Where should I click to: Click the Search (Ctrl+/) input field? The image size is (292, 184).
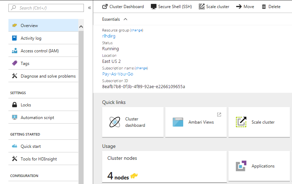click(x=46, y=8)
